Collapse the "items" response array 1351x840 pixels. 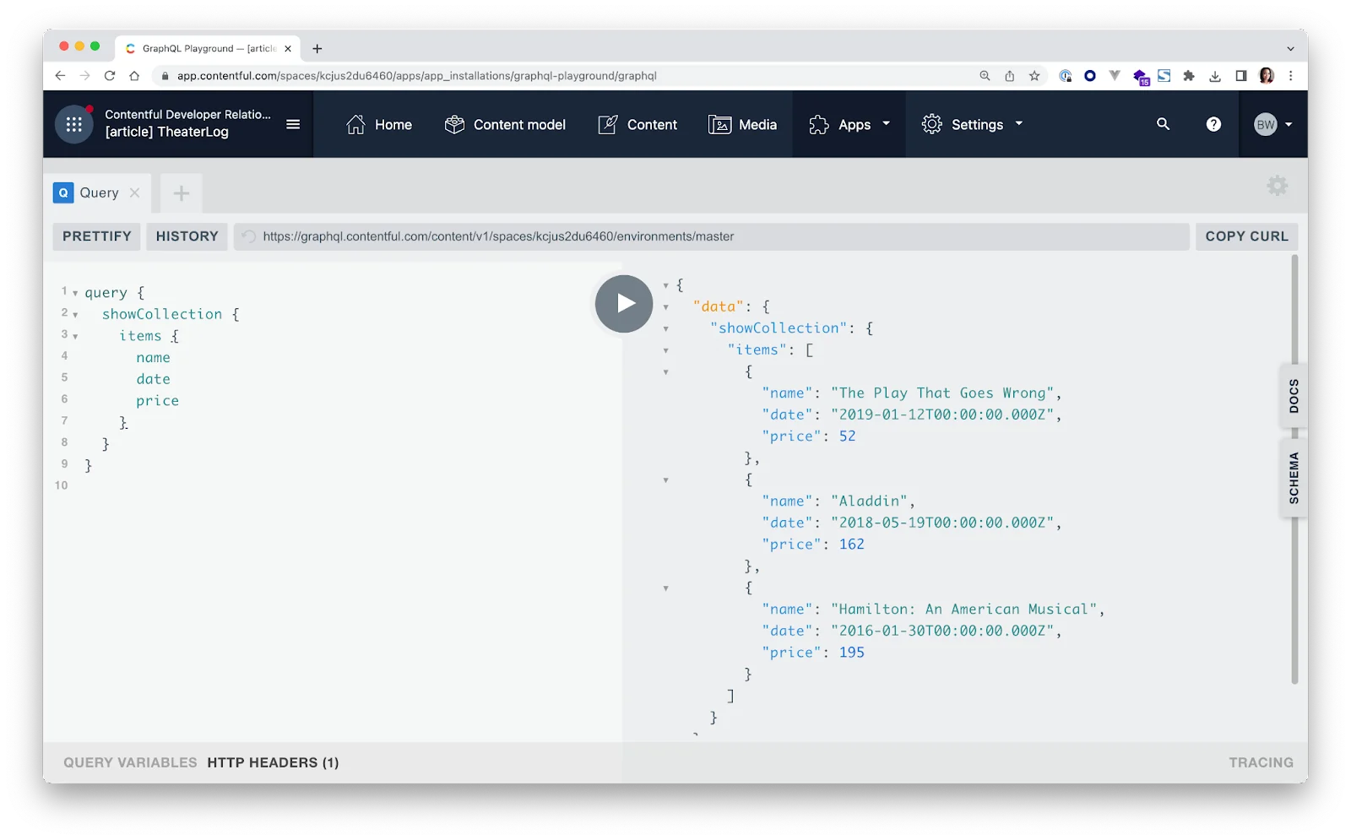point(665,350)
